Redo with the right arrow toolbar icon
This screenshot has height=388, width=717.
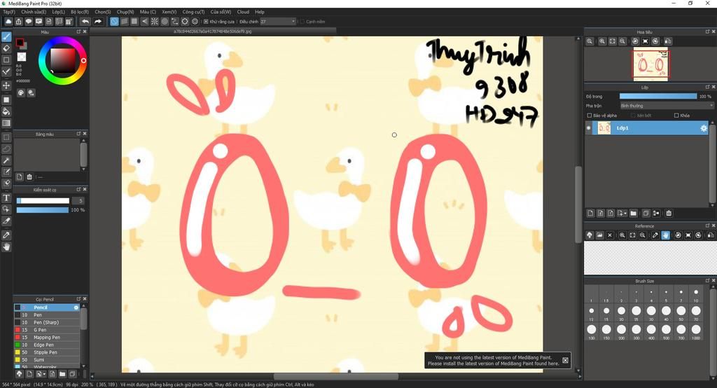[98, 22]
